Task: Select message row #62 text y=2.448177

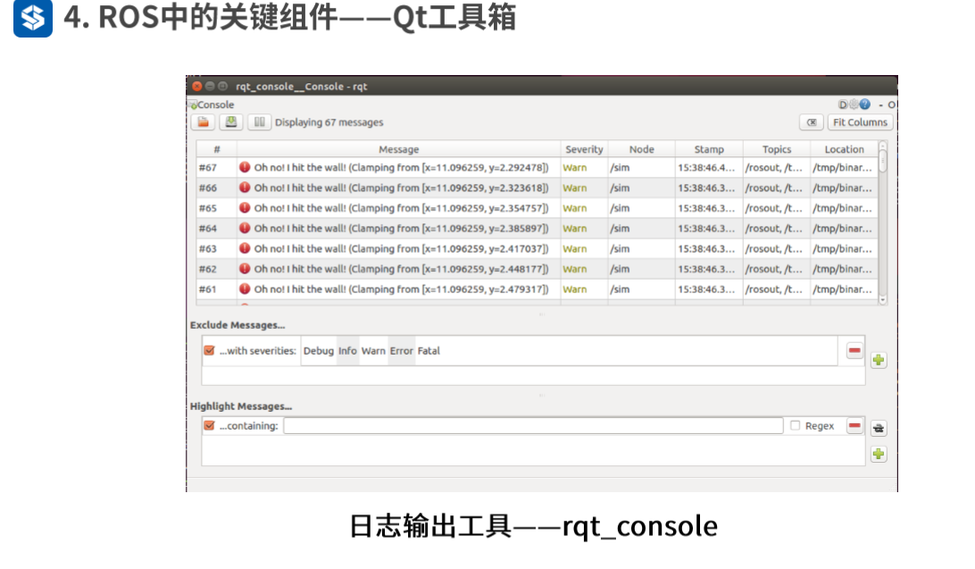Action: 401,269
